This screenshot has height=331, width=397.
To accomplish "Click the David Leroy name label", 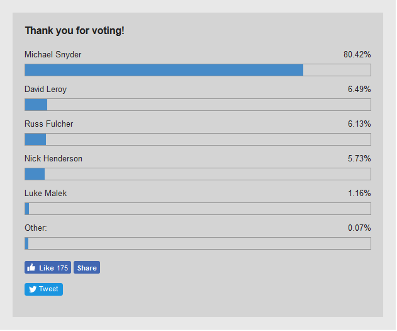I will [x=45, y=90].
